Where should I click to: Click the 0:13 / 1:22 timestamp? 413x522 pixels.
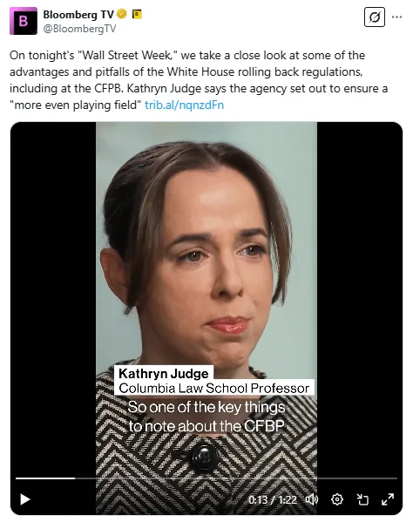pyautogui.click(x=273, y=499)
